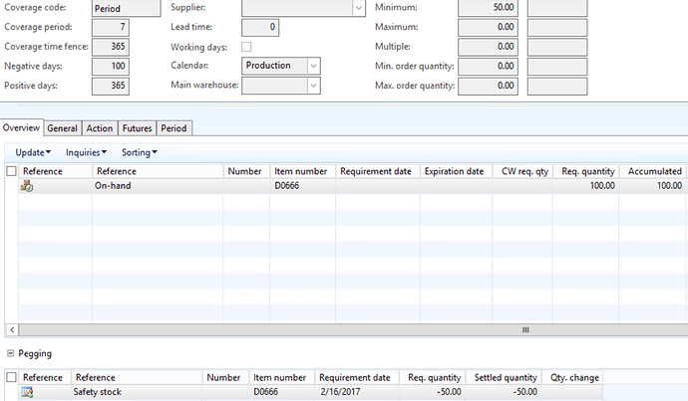The image size is (688, 401).
Task: Select the Accumulated 100.00 cell
Action: 652,186
